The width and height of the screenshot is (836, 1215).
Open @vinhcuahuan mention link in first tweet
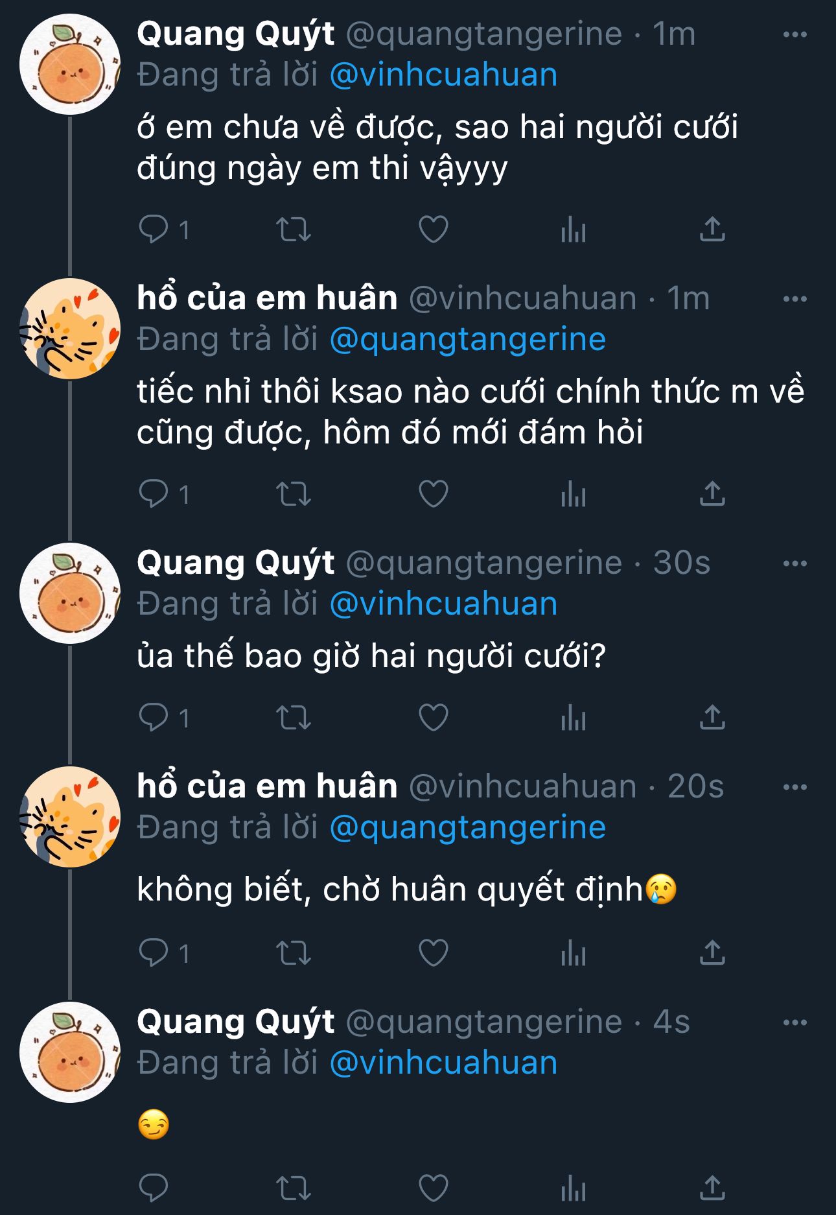click(443, 75)
